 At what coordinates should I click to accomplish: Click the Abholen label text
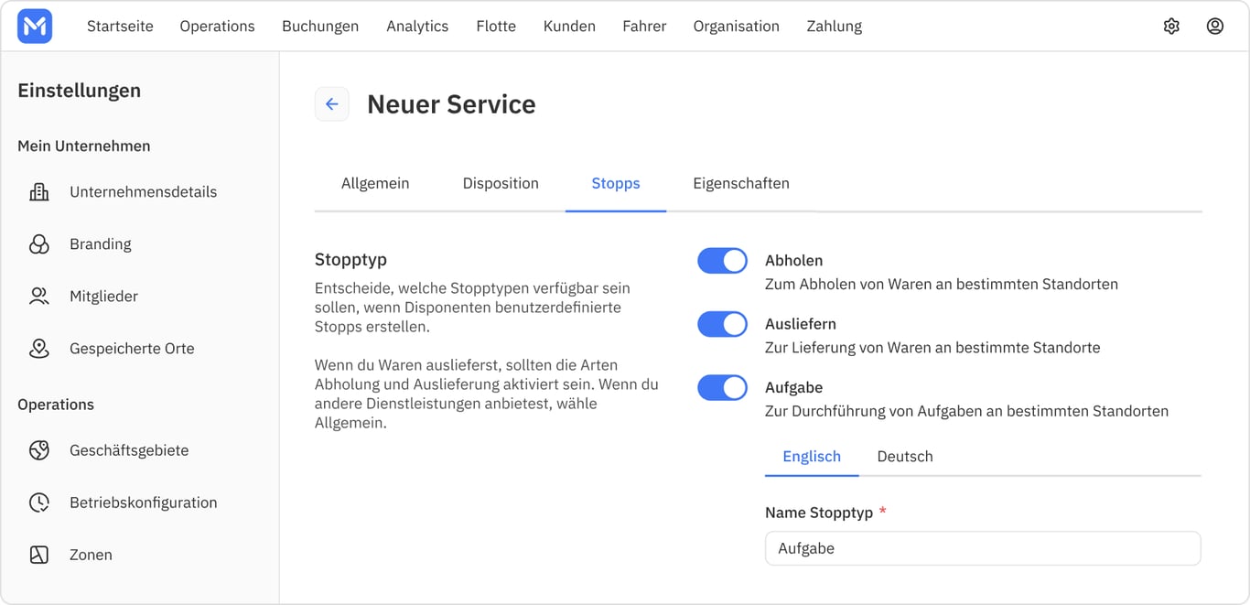click(794, 261)
